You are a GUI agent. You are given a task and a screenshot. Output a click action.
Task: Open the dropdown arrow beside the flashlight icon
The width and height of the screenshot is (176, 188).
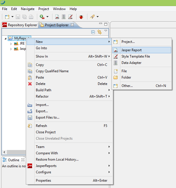(97, 17)
